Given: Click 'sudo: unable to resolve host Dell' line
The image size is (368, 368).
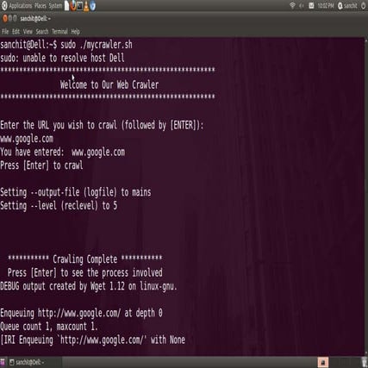Looking at the screenshot, I should tap(62, 58).
